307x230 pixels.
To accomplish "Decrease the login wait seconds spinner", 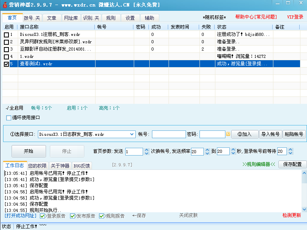I will pos(291,154).
